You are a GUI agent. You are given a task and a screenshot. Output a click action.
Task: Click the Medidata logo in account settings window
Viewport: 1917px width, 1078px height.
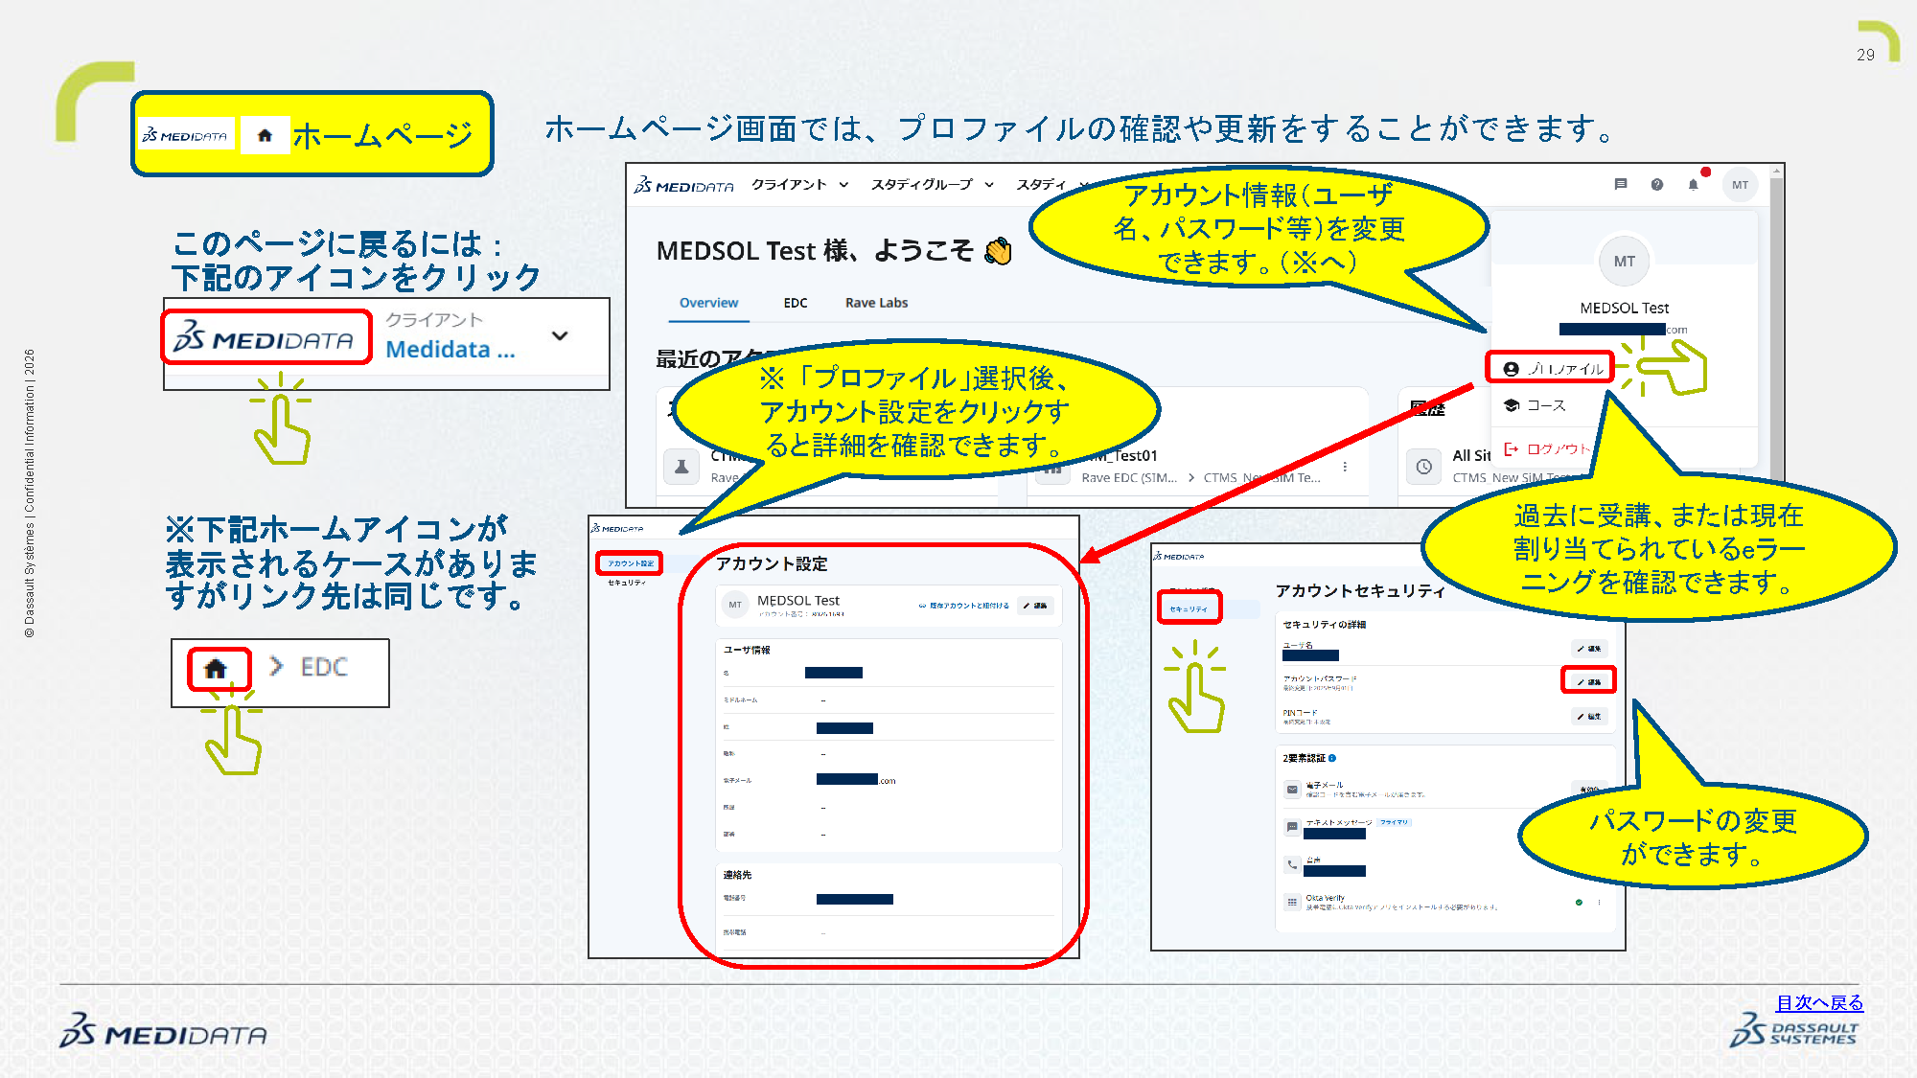click(617, 528)
